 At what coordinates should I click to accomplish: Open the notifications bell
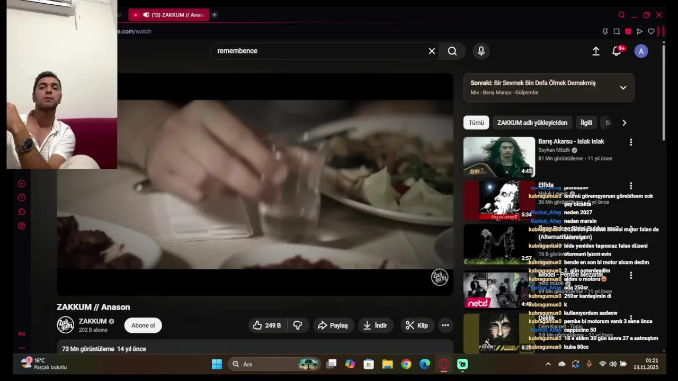(x=617, y=51)
